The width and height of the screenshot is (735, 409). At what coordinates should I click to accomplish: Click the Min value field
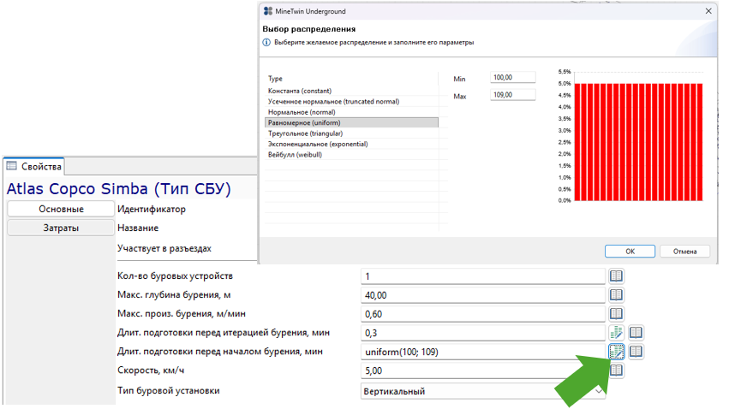click(513, 78)
